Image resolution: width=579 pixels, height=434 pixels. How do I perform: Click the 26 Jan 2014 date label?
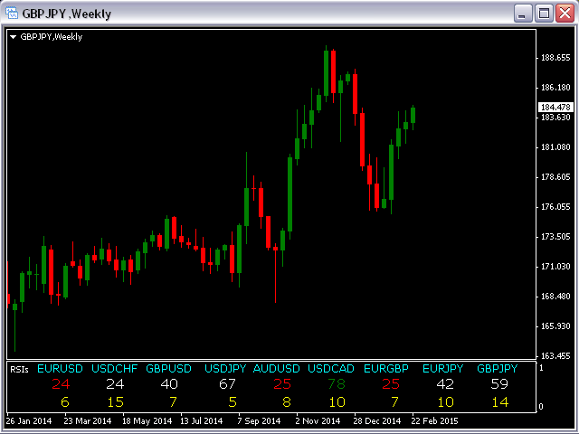pos(29,421)
